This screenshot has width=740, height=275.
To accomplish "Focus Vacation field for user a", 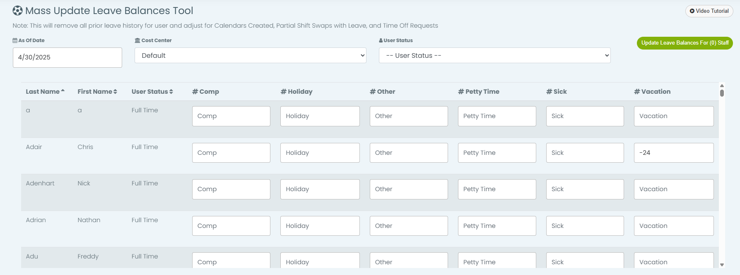I will coord(674,116).
